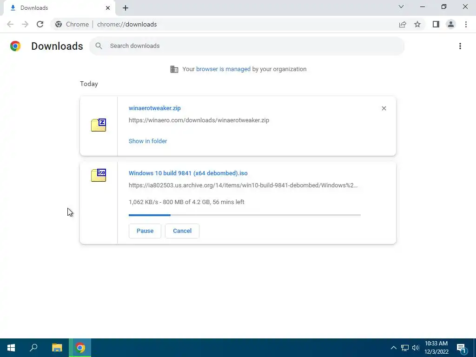476x357 pixels.
Task: Bookmark this tab with the star
Action: pos(417,24)
